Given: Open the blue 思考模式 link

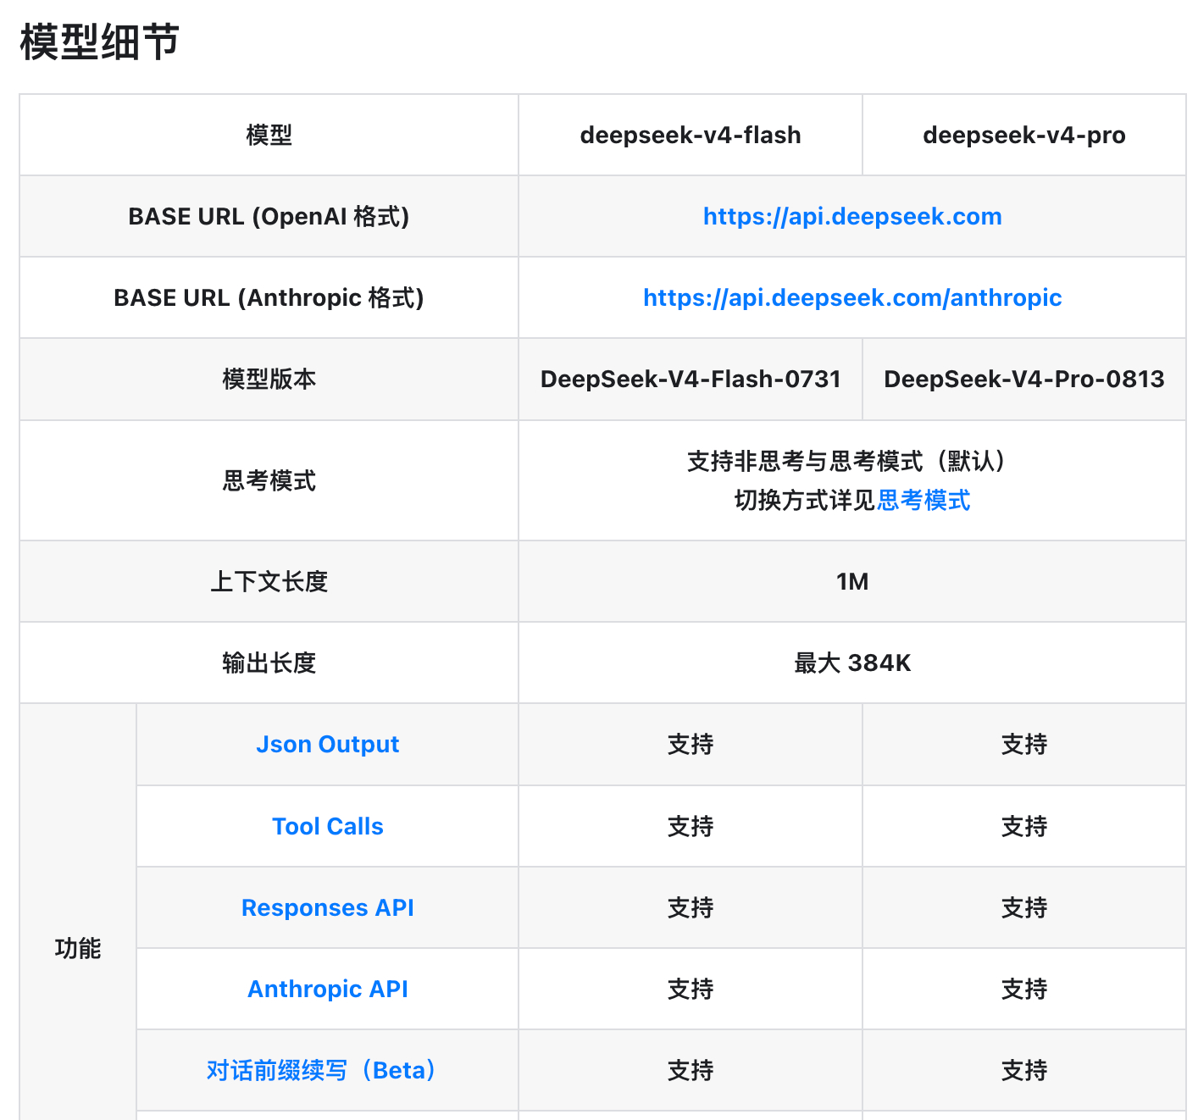Looking at the screenshot, I should (923, 501).
